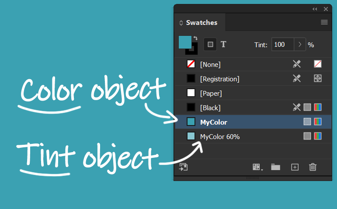Toggle Formatting Affects Text
Viewport: 337px width, 209px height.
pyautogui.click(x=223, y=44)
